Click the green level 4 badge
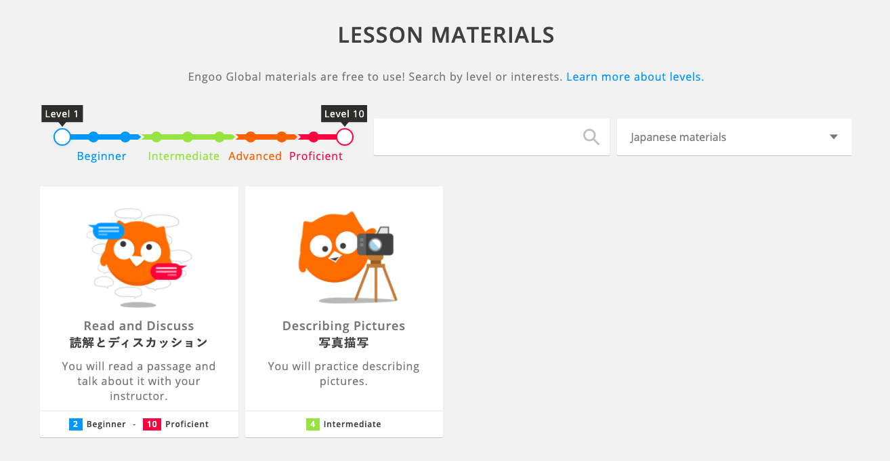The image size is (890, 461). 312,424
